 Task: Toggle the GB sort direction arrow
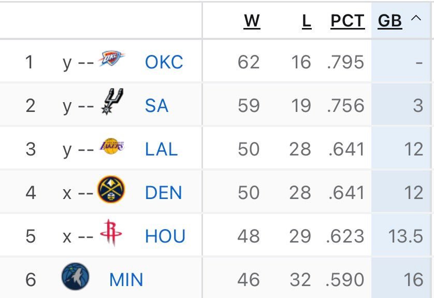click(x=415, y=19)
